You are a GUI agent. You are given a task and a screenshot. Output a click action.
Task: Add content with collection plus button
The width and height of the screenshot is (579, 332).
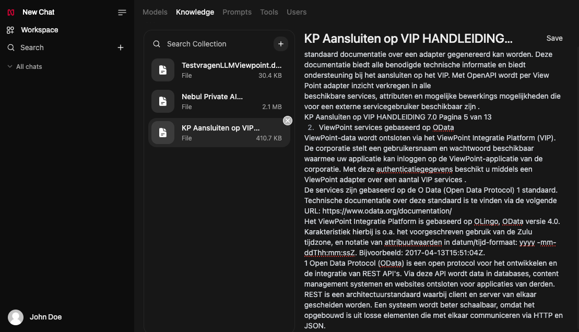pyautogui.click(x=281, y=44)
